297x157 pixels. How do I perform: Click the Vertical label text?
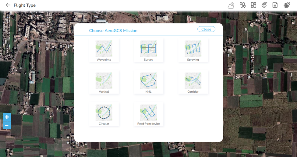[104, 92]
